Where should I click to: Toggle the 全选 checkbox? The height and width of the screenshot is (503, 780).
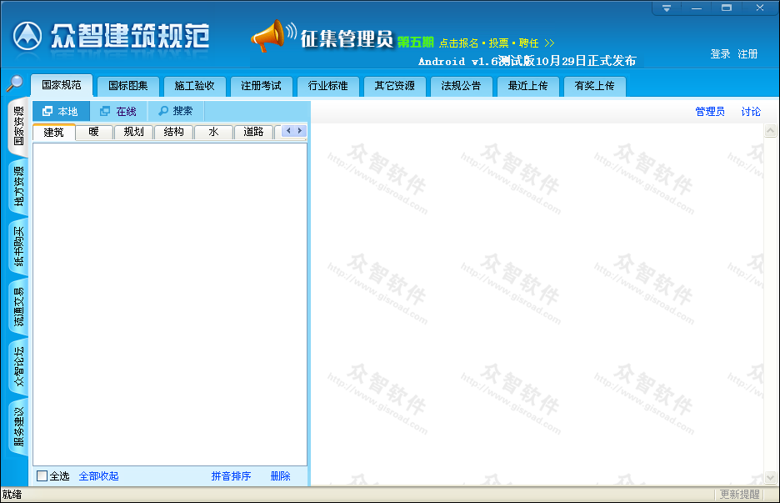(42, 476)
